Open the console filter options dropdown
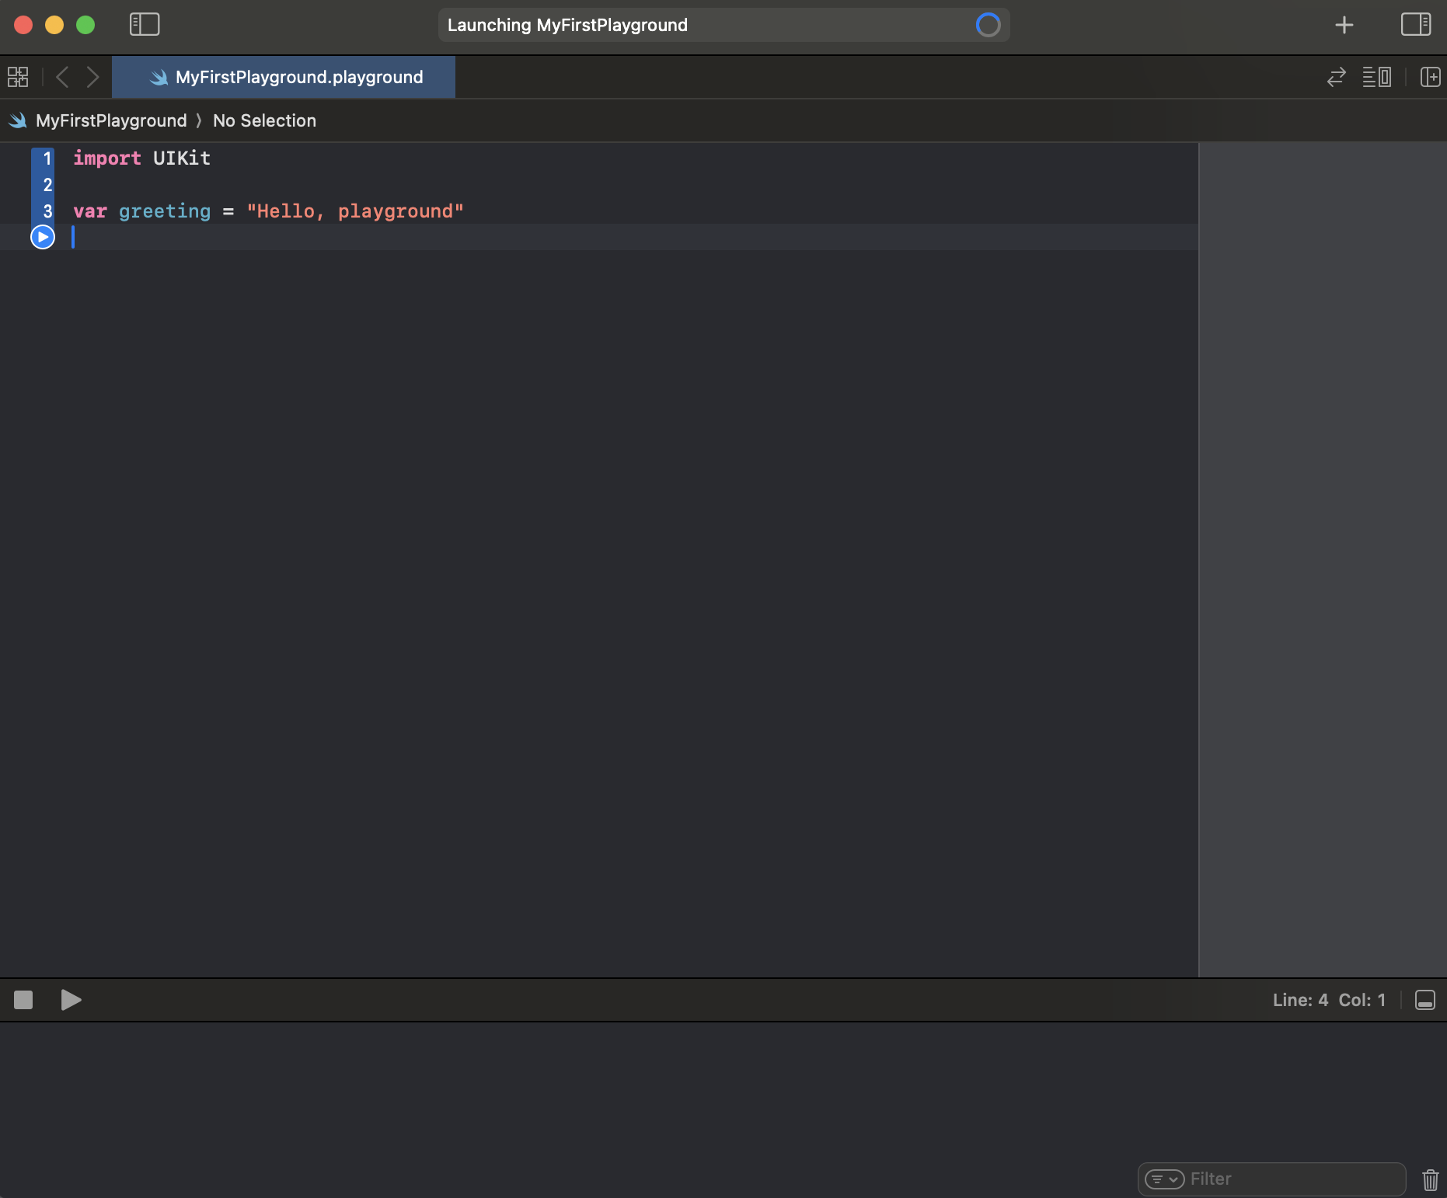The image size is (1447, 1198). coord(1164,1179)
